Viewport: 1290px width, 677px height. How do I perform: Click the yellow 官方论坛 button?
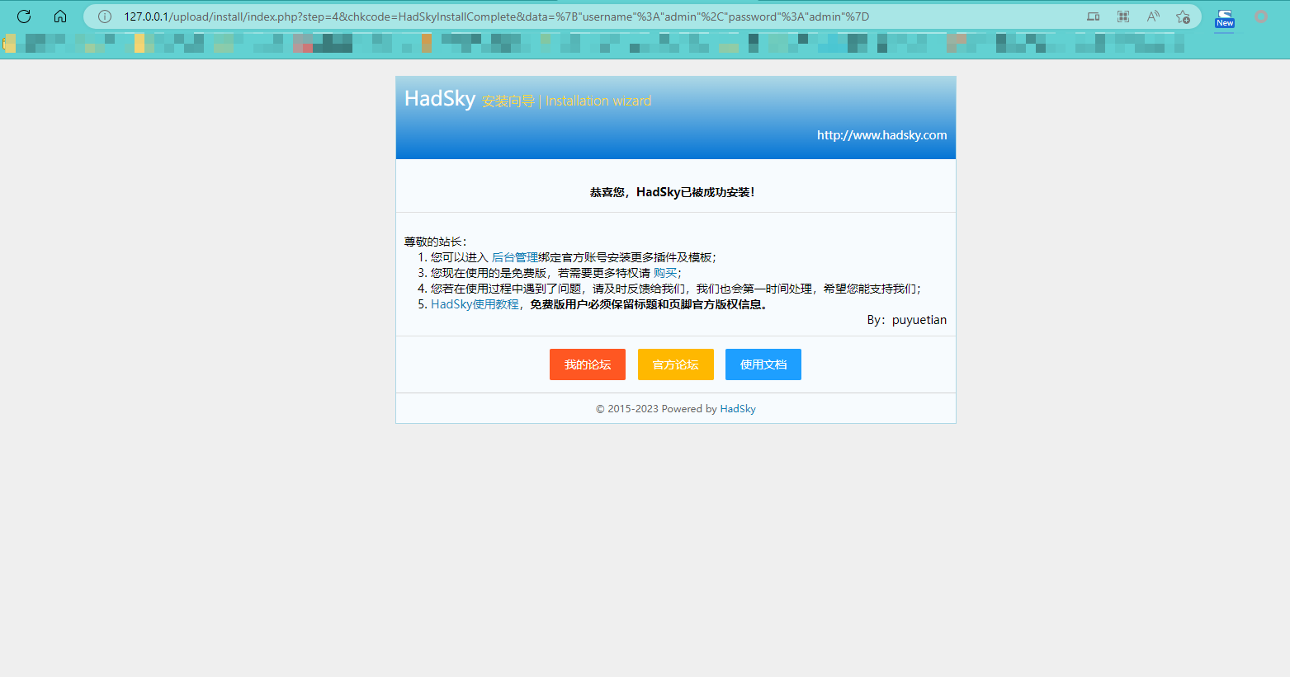click(x=676, y=364)
